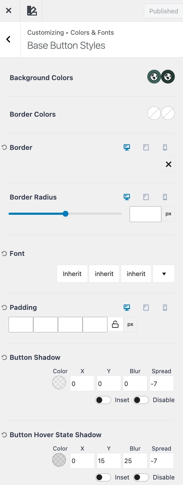Open the px unit selector for Border Radius
Image resolution: width=183 pixels, height=485 pixels.
point(168,214)
